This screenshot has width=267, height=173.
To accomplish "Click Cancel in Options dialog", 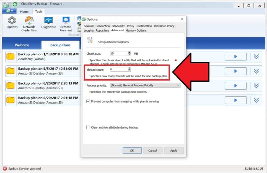I will pyautogui.click(x=153, y=151).
